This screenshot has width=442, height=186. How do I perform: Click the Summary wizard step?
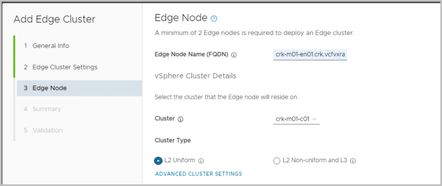point(46,109)
